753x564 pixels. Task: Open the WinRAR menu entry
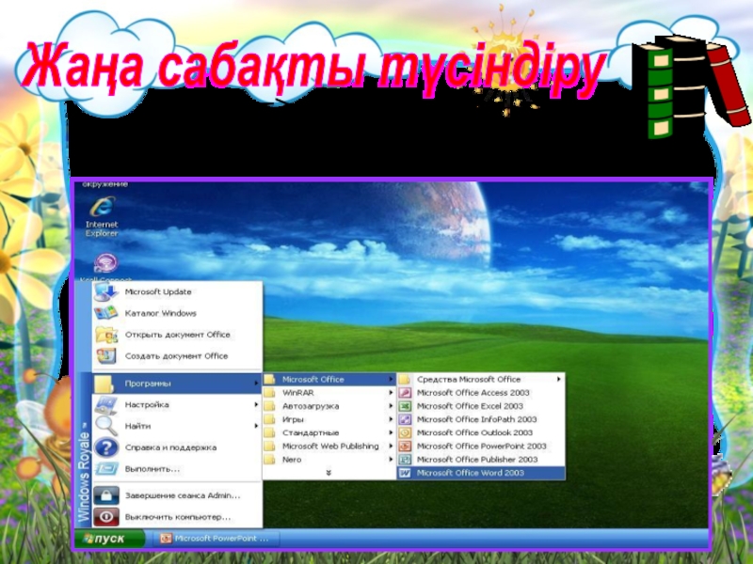click(x=299, y=393)
